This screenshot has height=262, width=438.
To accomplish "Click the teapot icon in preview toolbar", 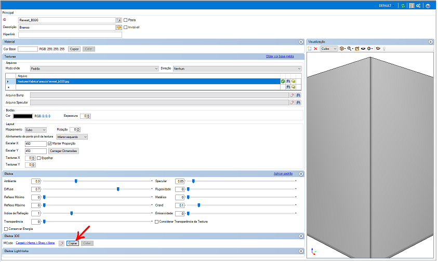I will [378, 49].
